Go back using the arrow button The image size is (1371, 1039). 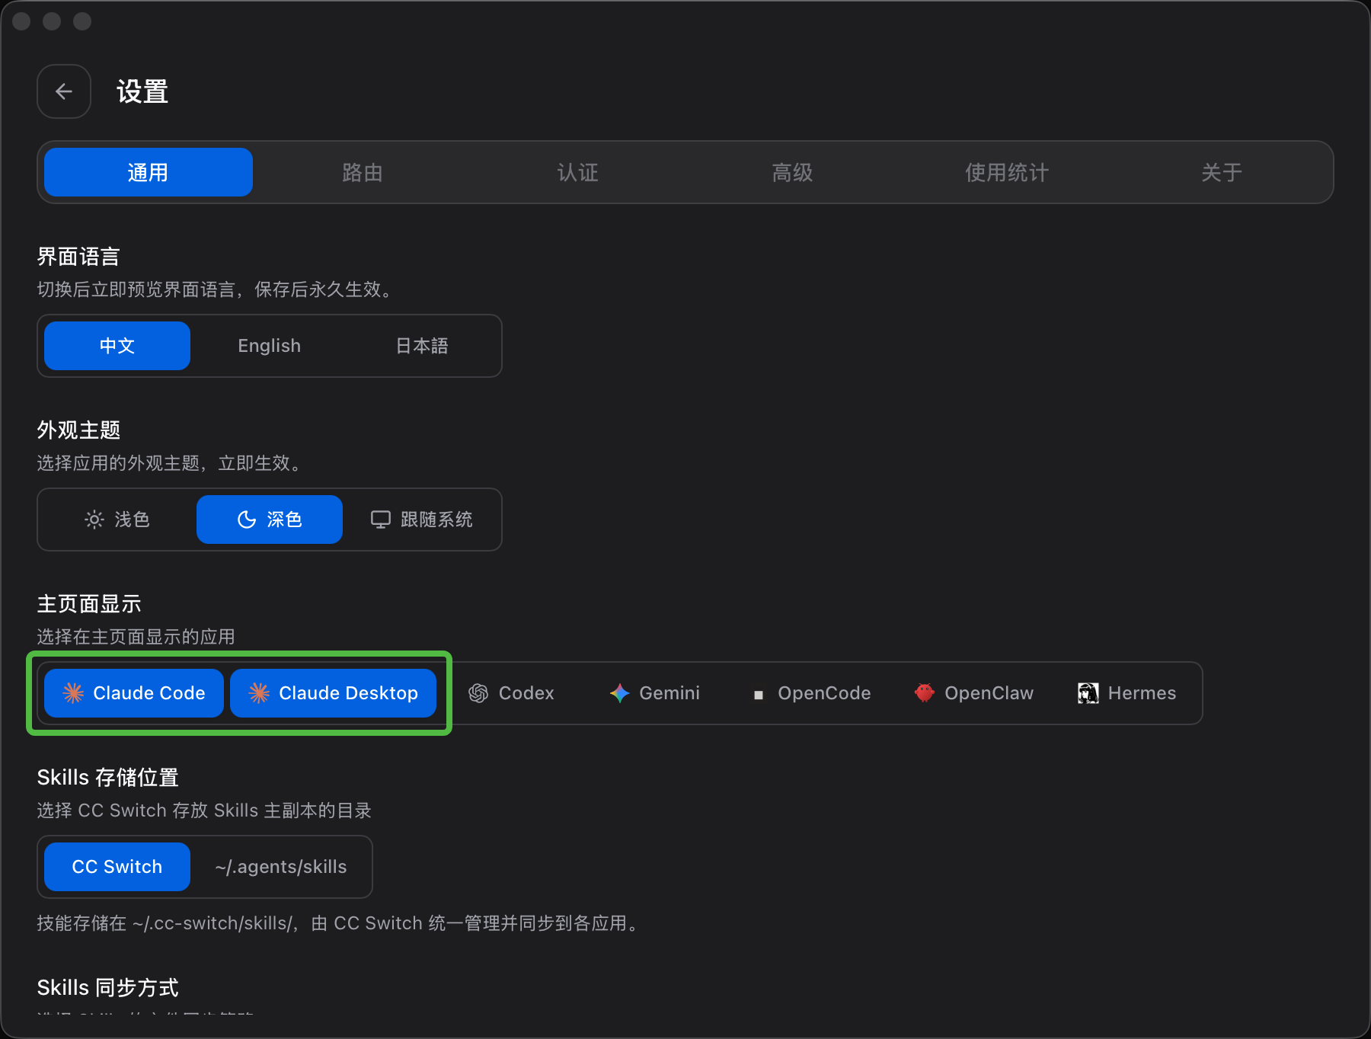point(64,91)
